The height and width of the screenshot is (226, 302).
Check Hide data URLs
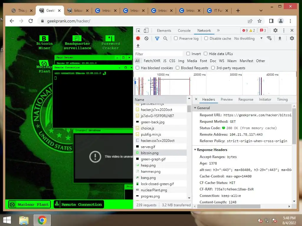[206, 54]
